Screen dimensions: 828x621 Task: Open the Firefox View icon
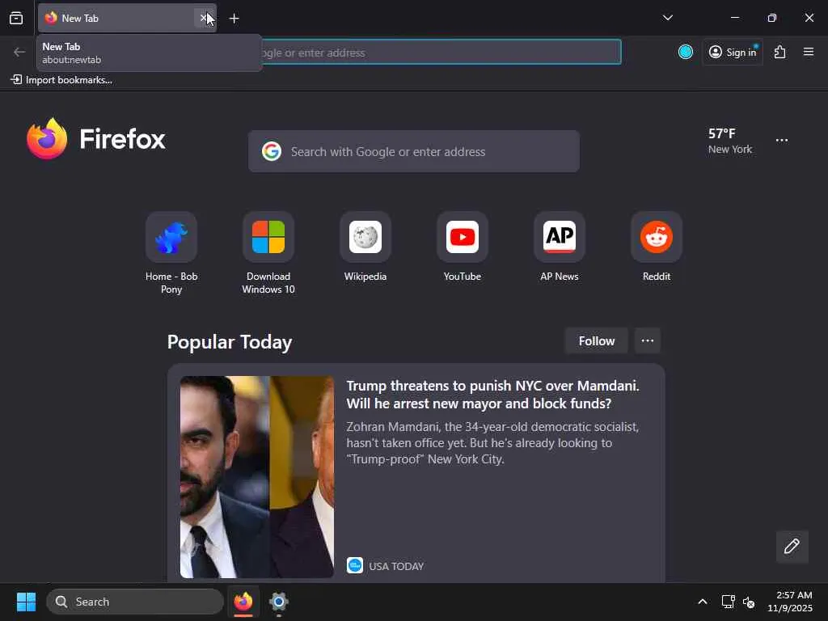tap(16, 19)
